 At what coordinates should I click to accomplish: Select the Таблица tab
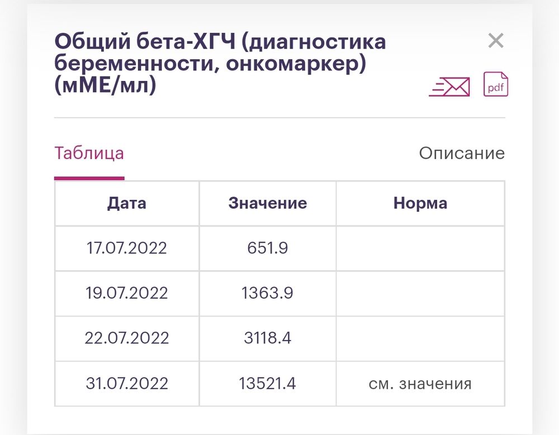point(88,153)
